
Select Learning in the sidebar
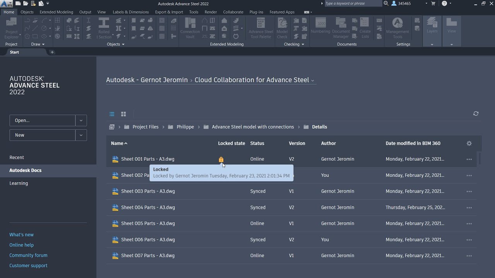19,183
